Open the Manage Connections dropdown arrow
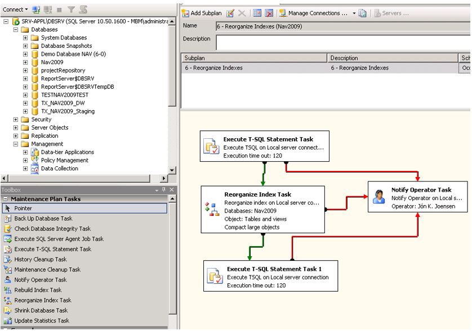The width and height of the screenshot is (472, 331). click(x=354, y=13)
